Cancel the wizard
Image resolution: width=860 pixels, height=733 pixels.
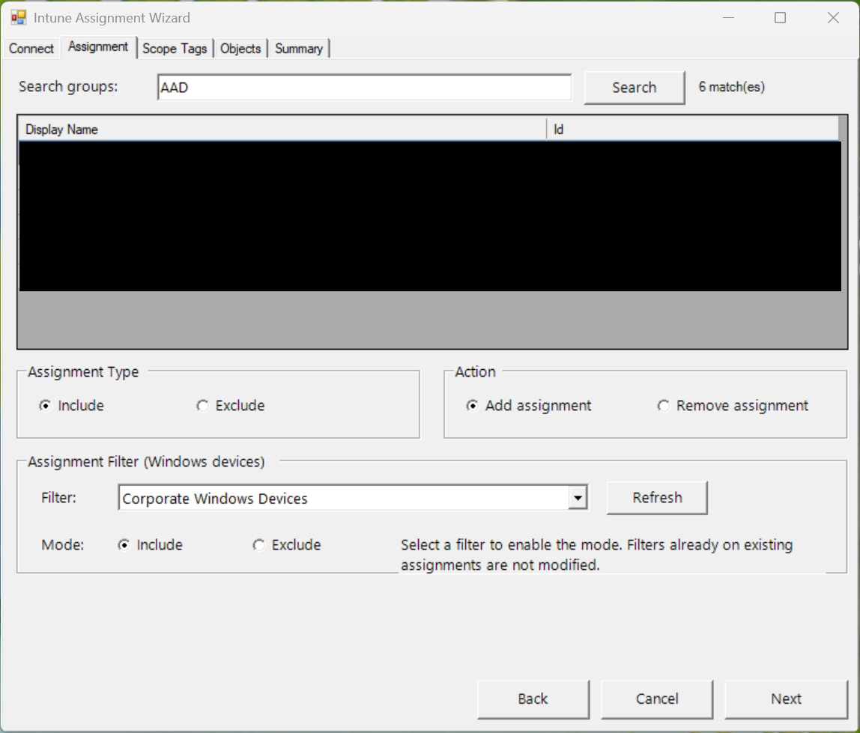pos(657,699)
